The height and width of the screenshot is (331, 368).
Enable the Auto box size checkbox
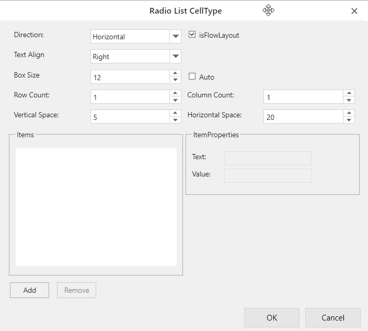[x=192, y=76]
